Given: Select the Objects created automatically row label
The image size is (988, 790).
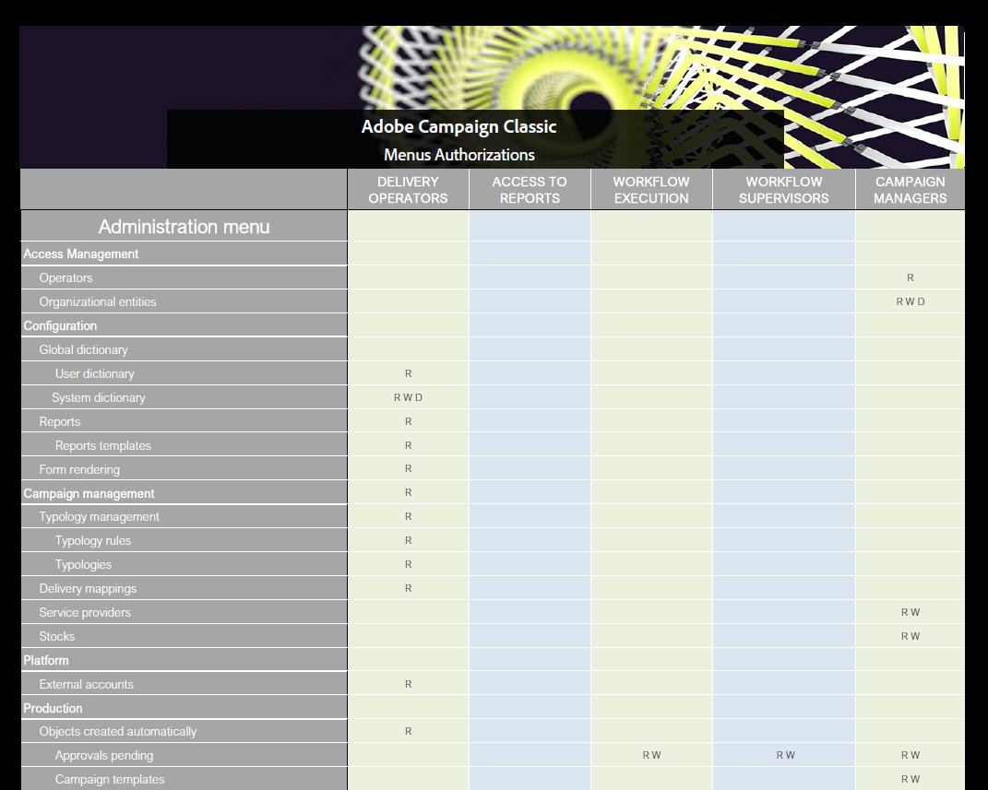Looking at the screenshot, I should click(118, 731).
